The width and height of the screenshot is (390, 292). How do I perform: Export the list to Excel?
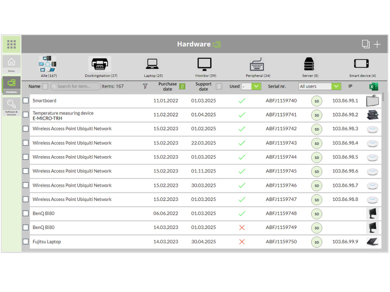point(373,86)
